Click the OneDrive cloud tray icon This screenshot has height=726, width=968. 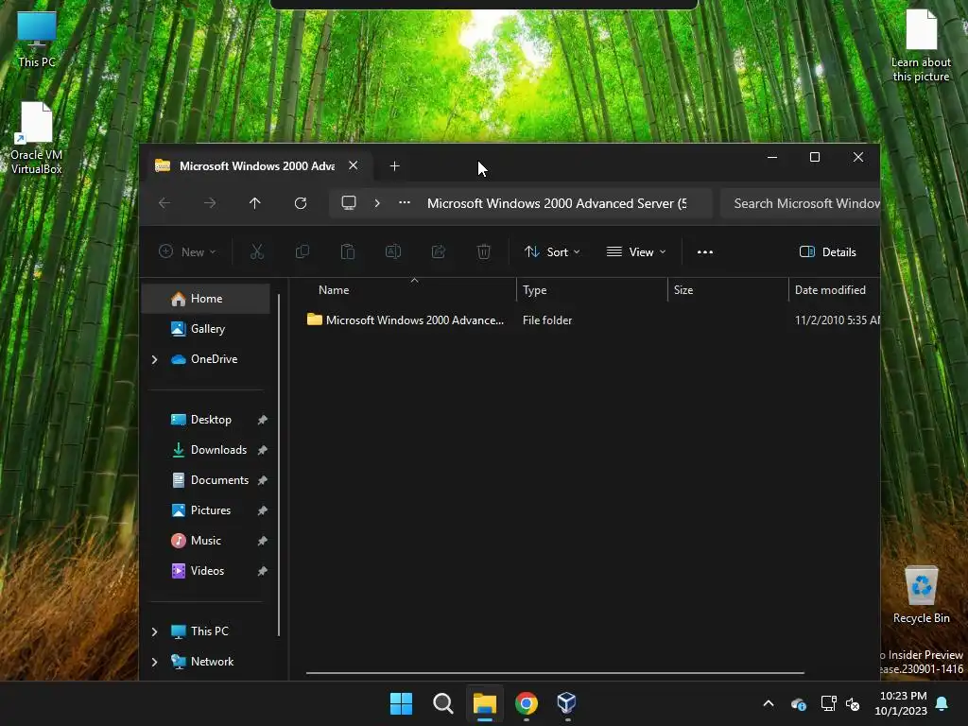point(798,703)
